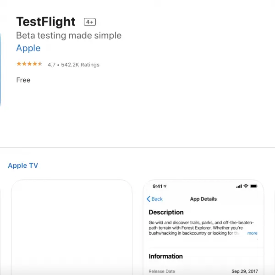
Task: Click the cellular signal bars icon
Action: coord(239,186)
